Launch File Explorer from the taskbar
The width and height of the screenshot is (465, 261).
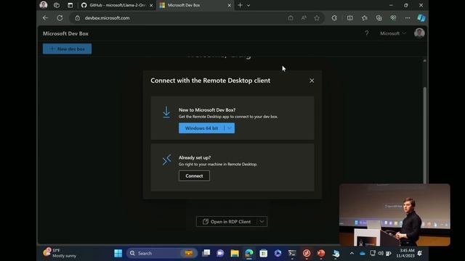[x=235, y=253]
